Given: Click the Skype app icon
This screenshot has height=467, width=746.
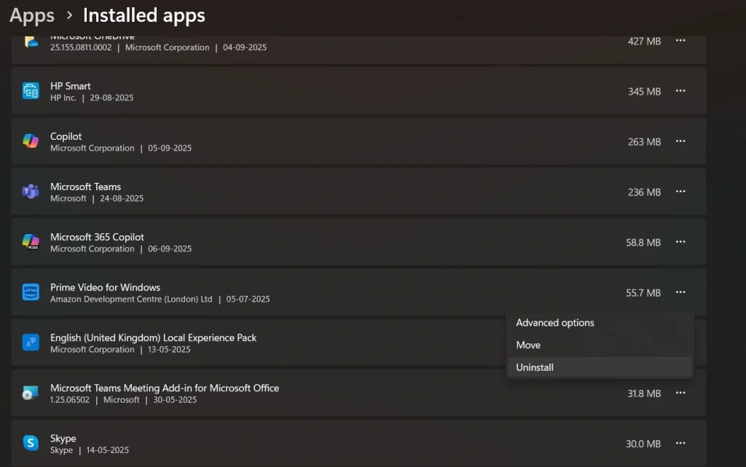Looking at the screenshot, I should (31, 443).
